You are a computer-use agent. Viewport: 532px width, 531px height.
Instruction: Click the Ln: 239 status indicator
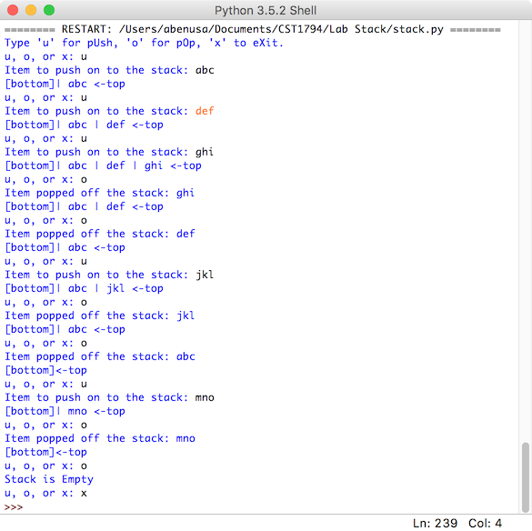(436, 523)
